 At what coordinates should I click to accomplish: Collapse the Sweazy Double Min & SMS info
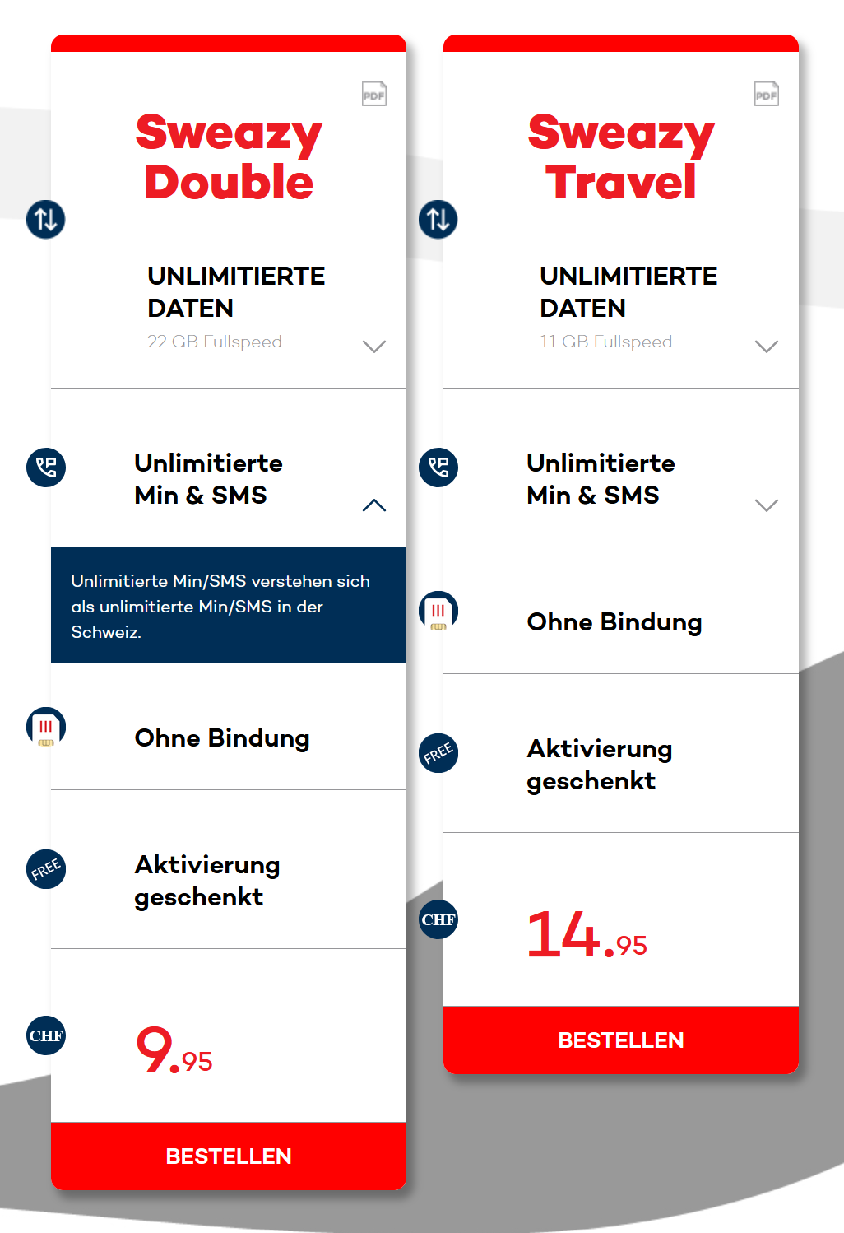point(374,505)
